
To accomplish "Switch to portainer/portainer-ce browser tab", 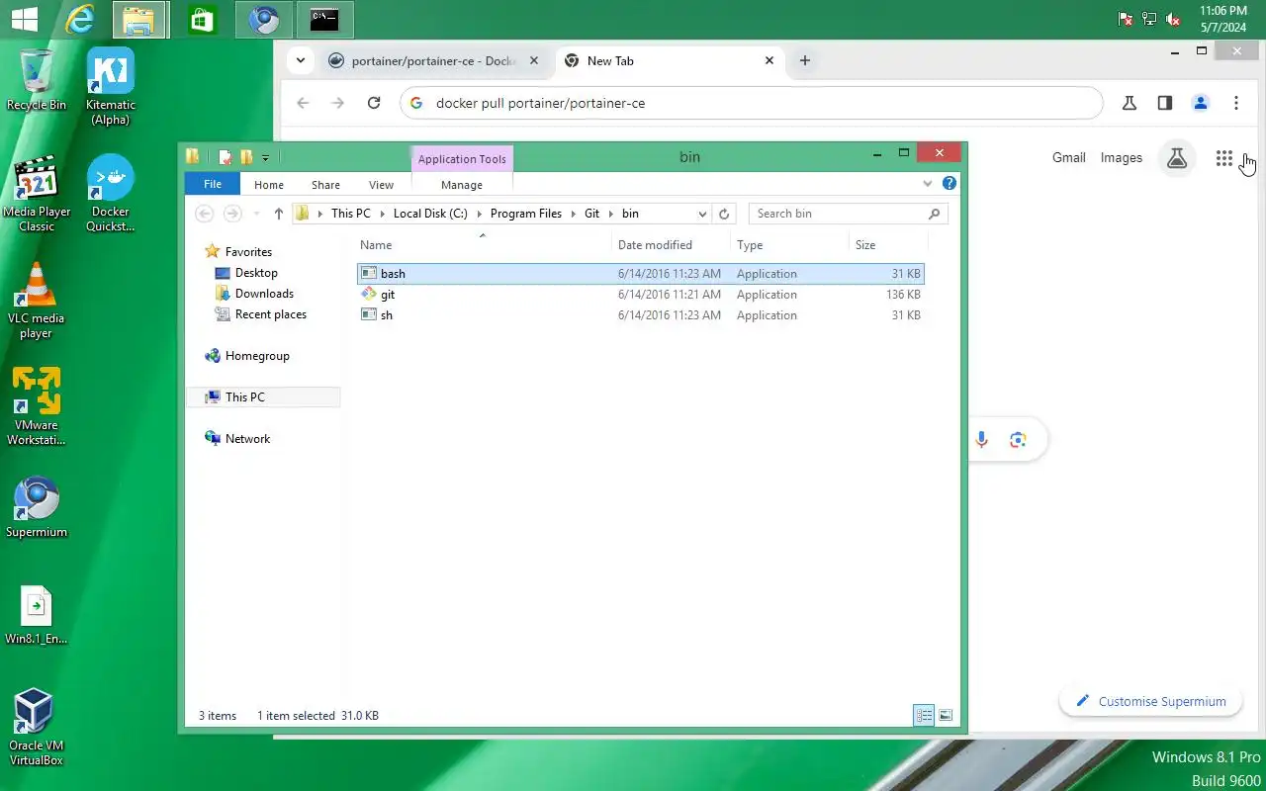I will [x=435, y=60].
